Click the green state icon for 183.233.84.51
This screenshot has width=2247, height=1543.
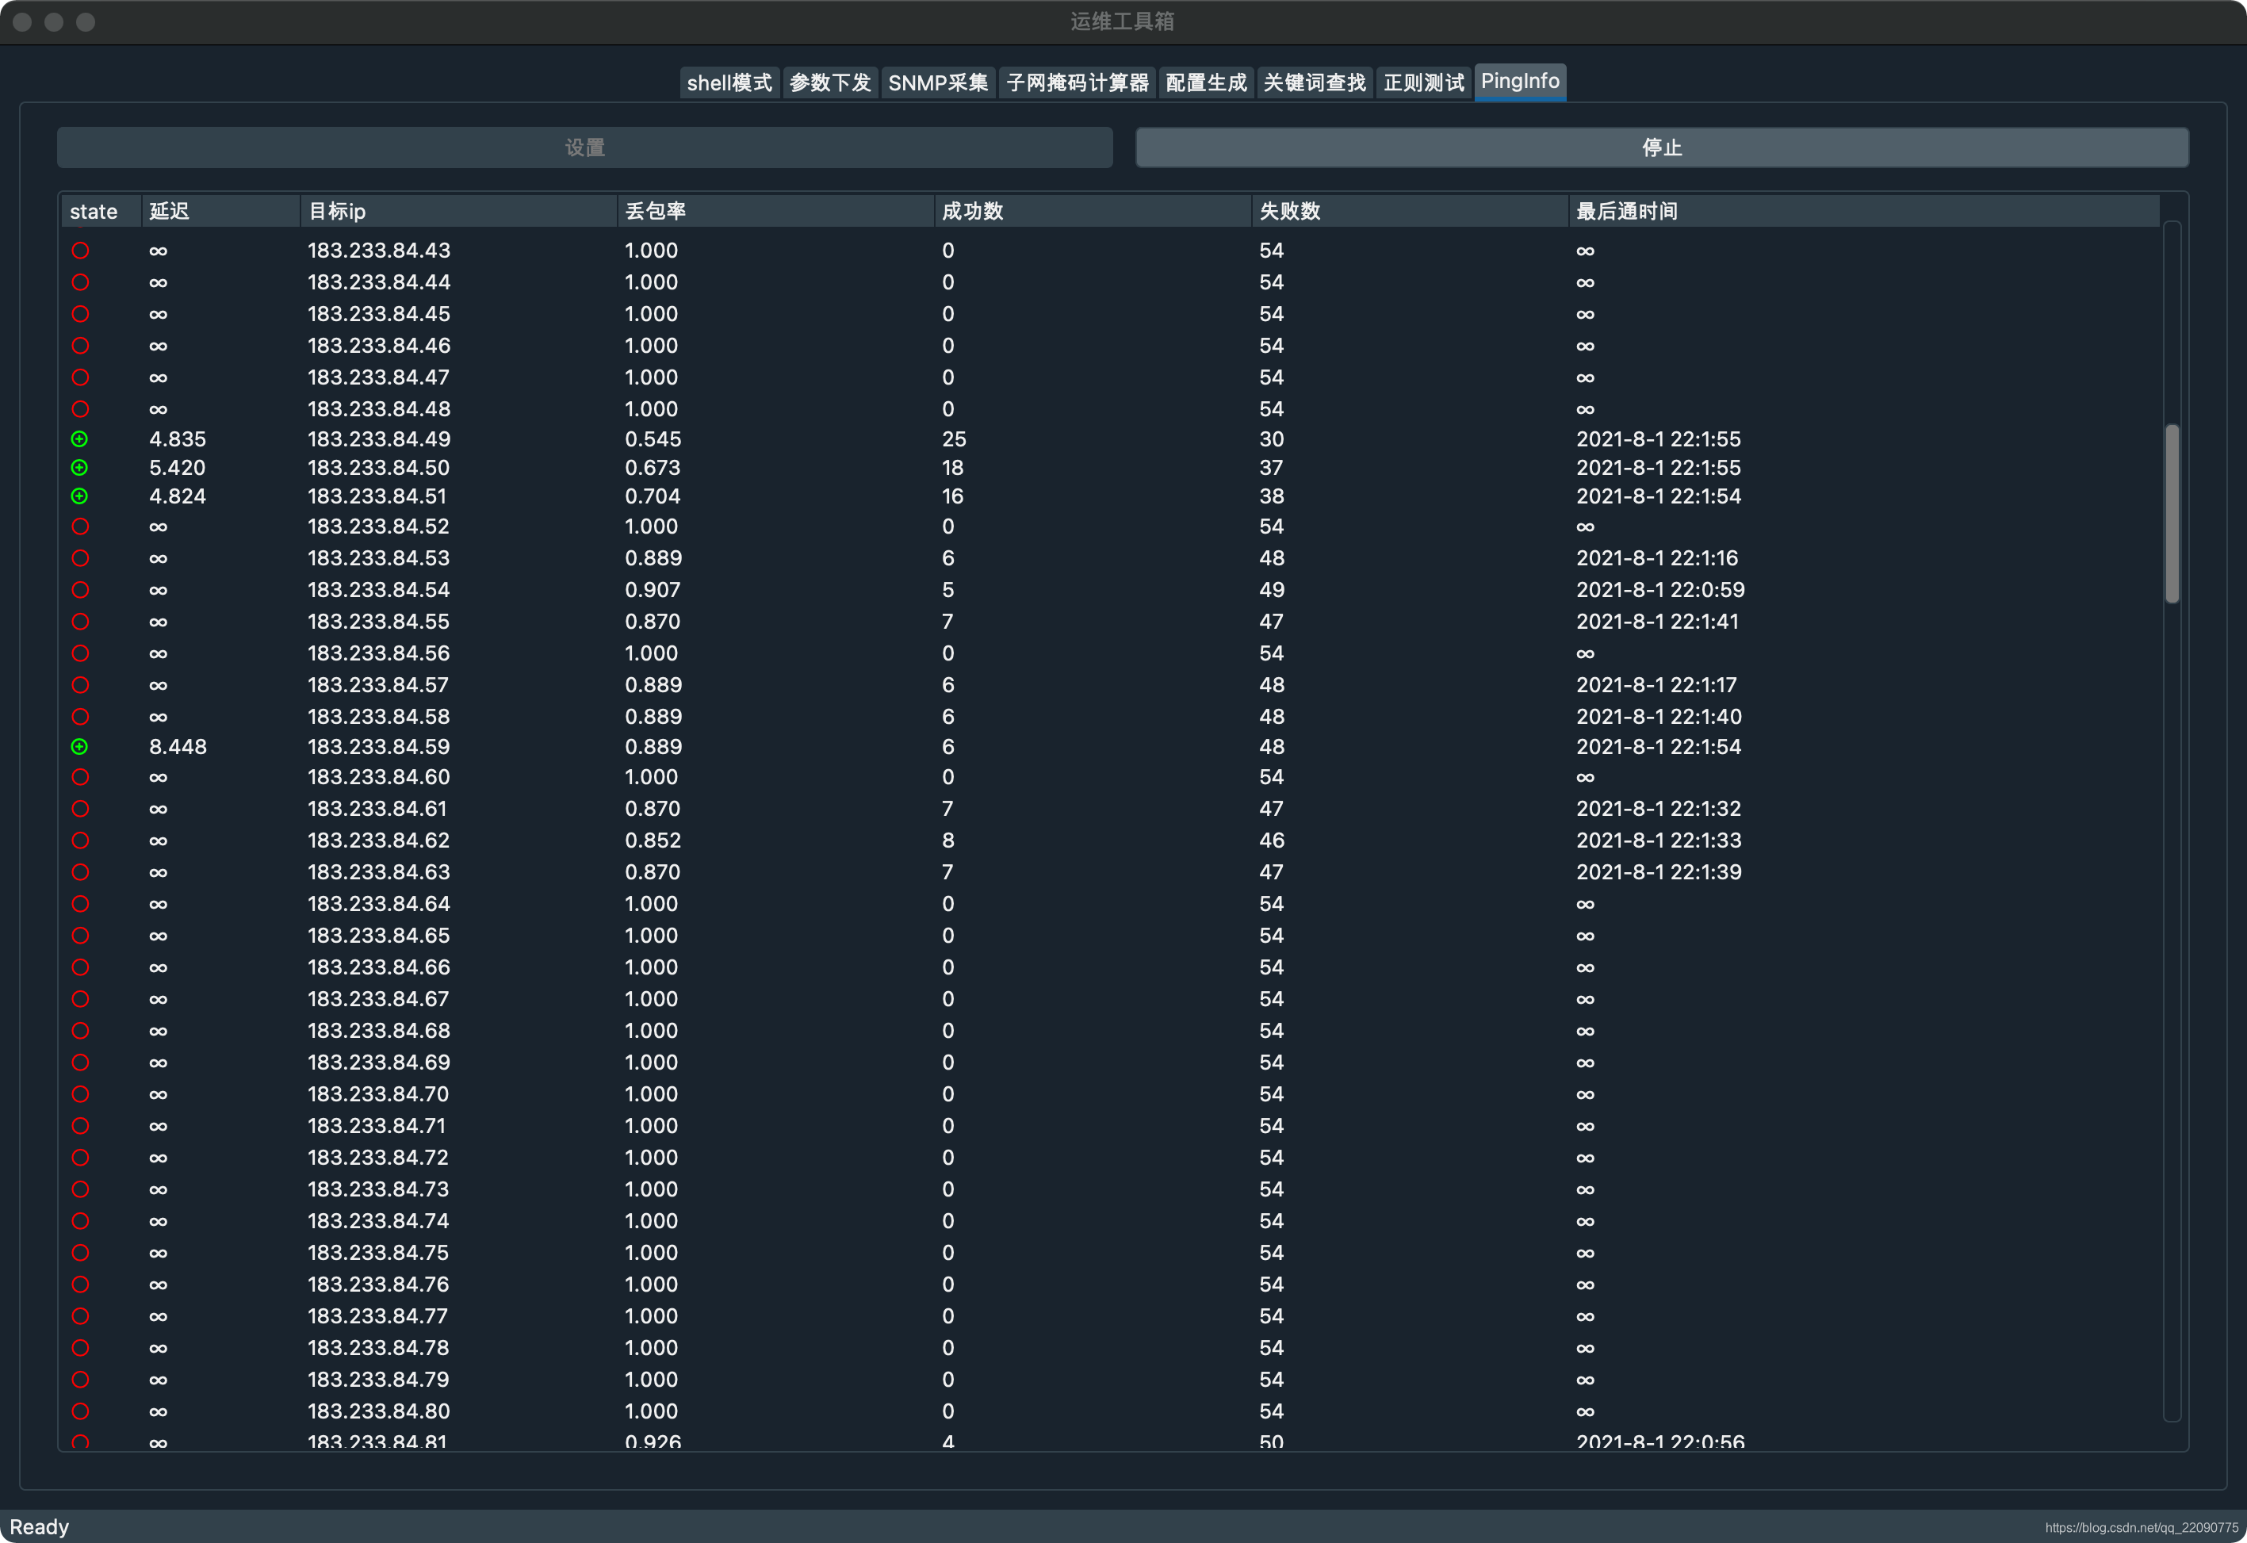(x=80, y=496)
